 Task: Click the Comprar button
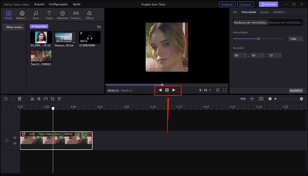[x=245, y=4]
